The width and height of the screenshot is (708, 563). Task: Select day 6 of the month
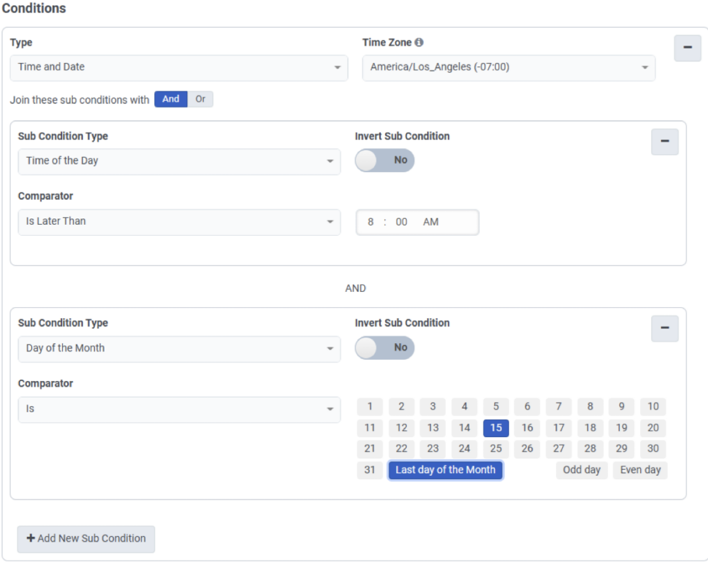(x=527, y=407)
